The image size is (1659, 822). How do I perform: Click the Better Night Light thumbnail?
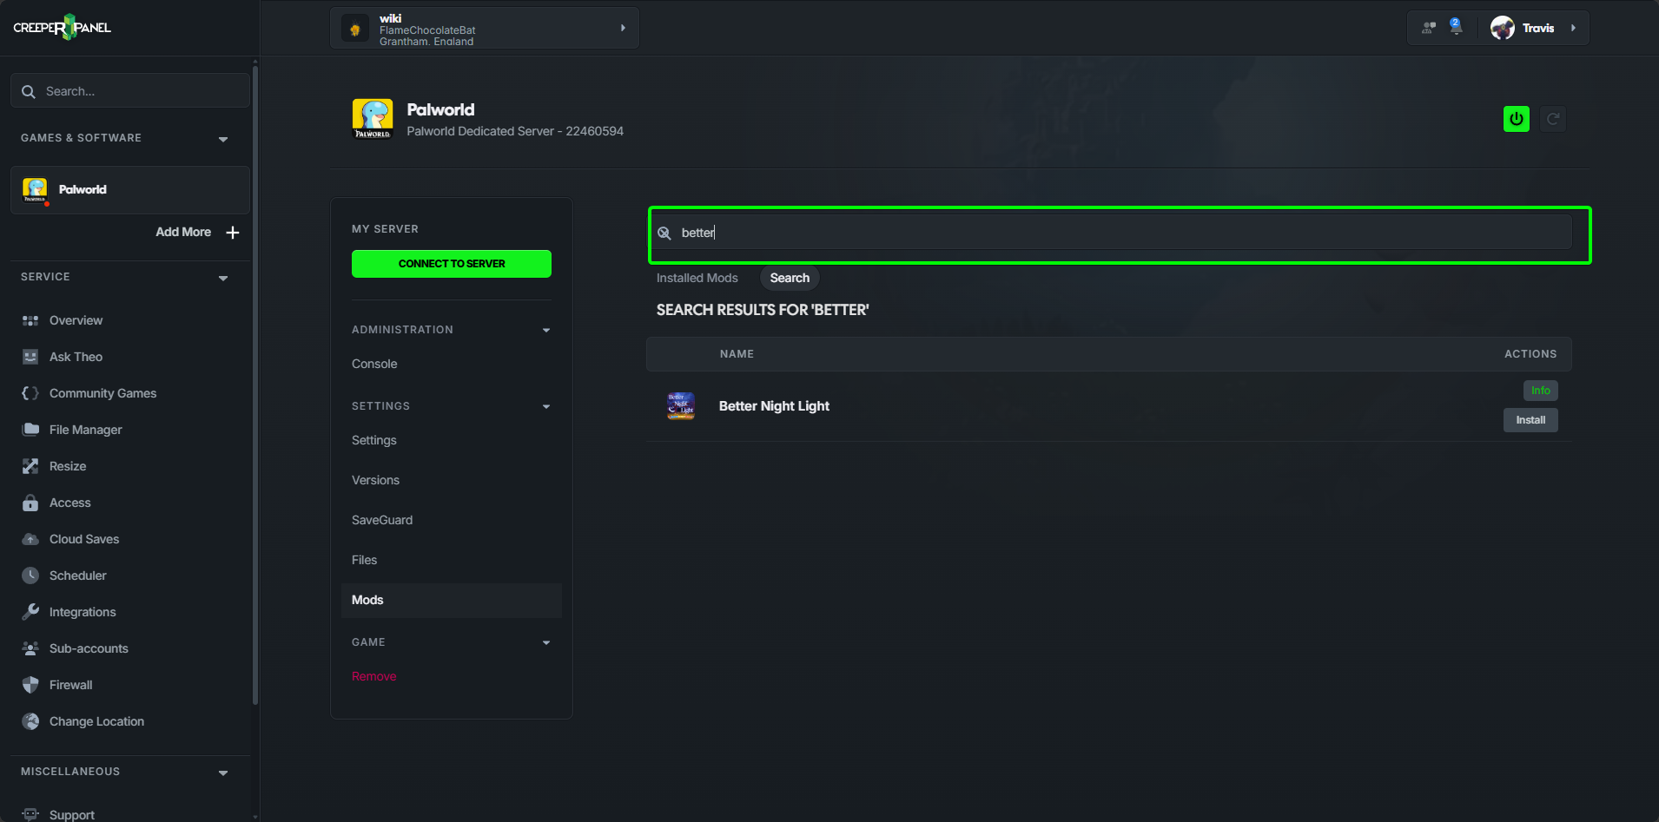(681, 406)
